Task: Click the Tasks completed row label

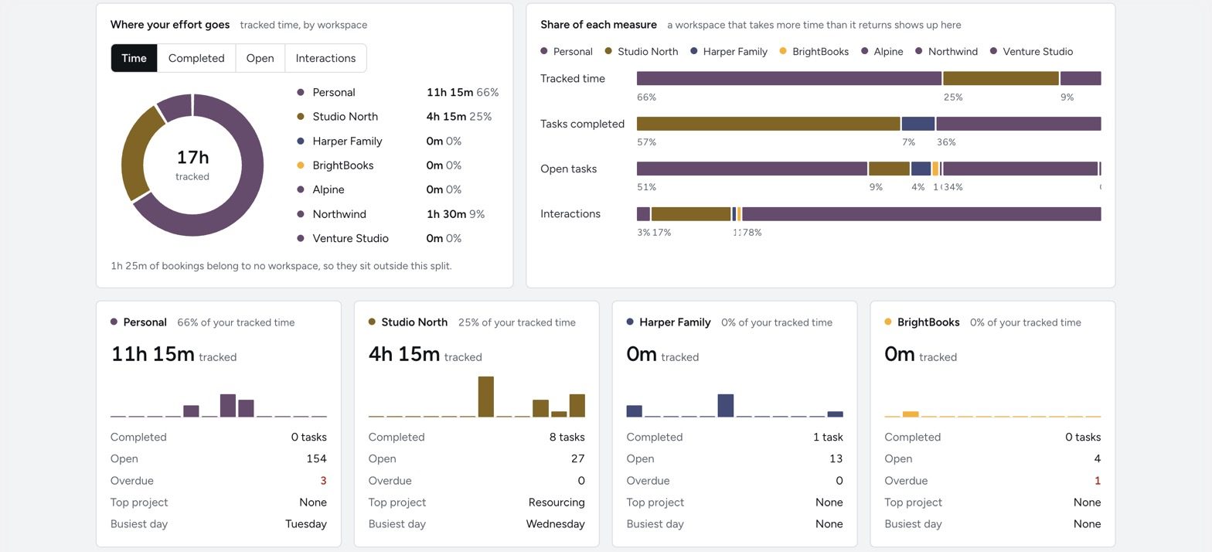Action: (x=582, y=124)
